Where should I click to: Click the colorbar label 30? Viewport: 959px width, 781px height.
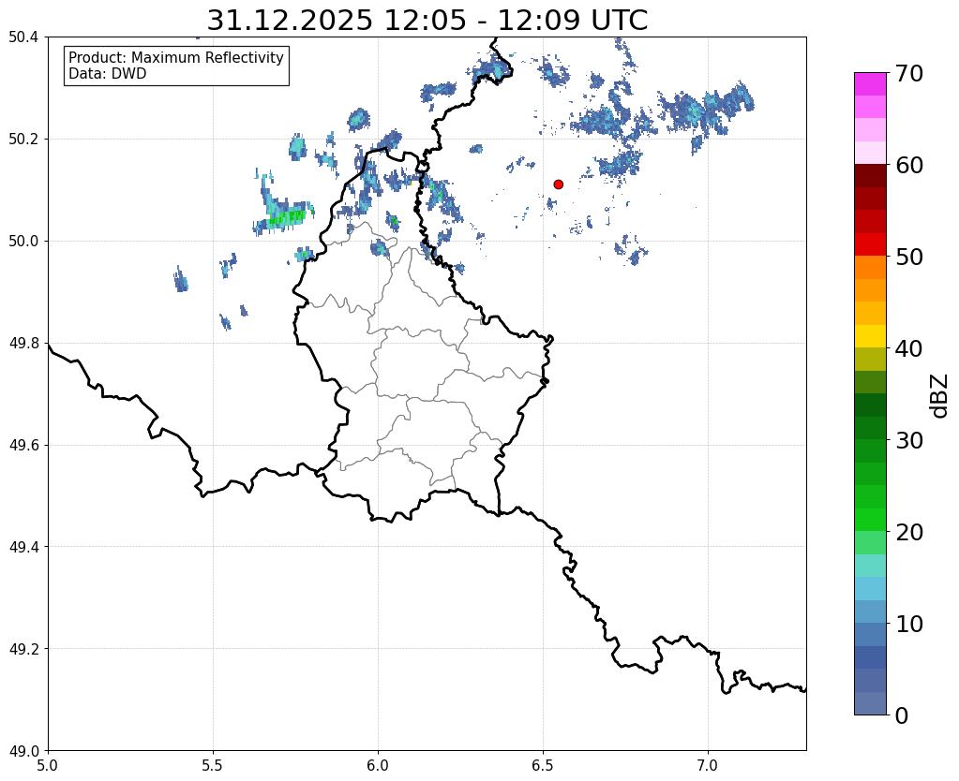[x=908, y=440]
